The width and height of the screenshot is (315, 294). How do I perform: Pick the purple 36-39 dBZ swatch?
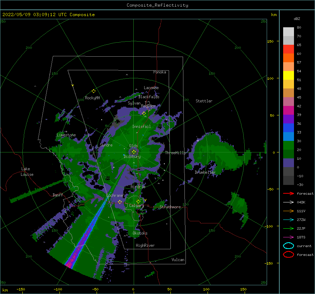pyautogui.click(x=288, y=119)
